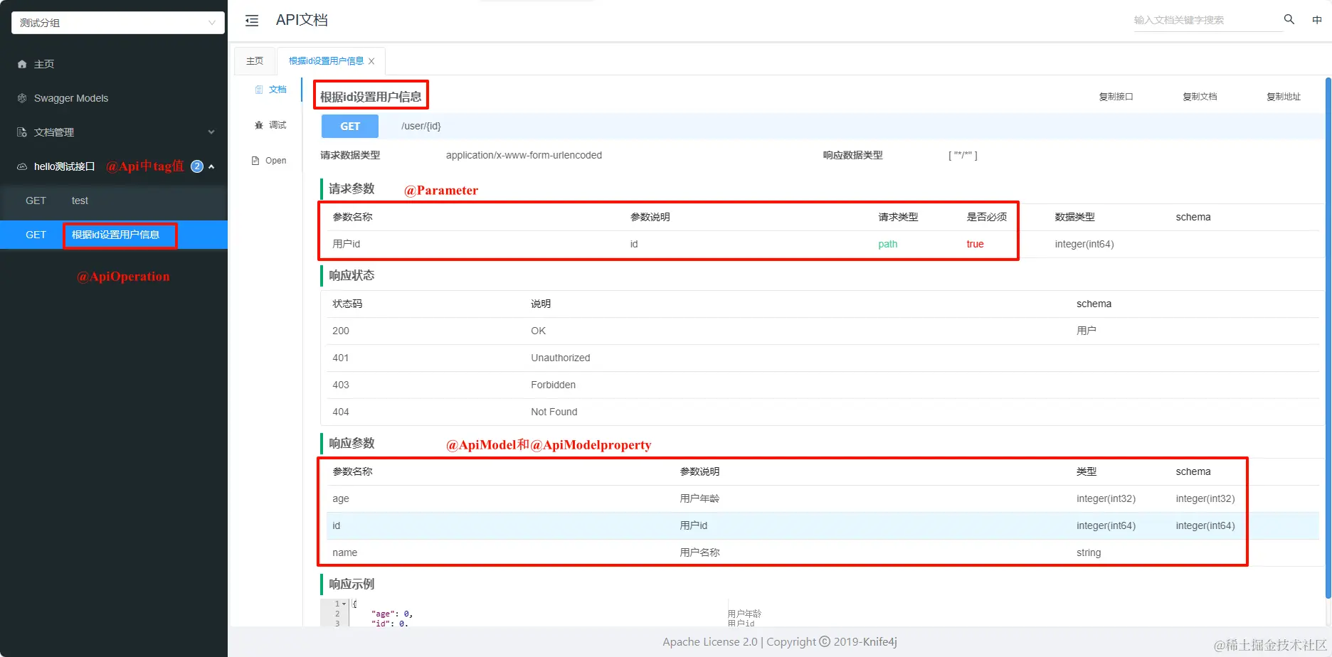Switch language with the 中 icon
The image size is (1332, 657).
tap(1317, 20)
